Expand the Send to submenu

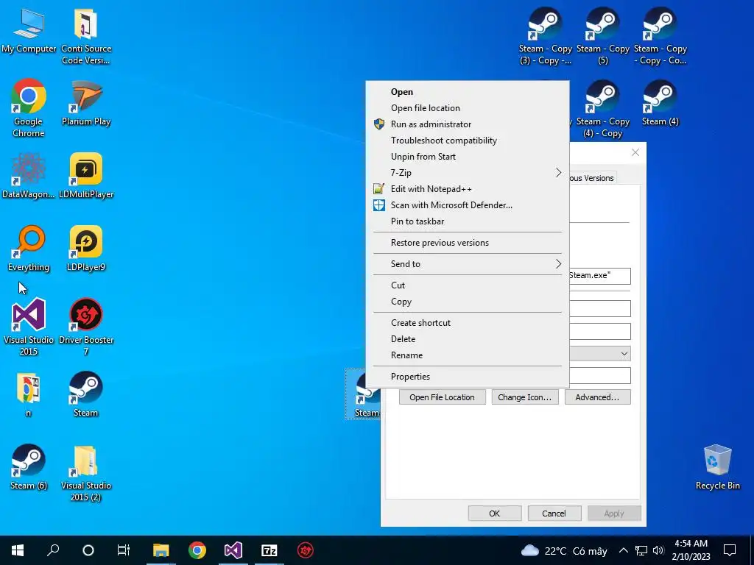[468, 264]
